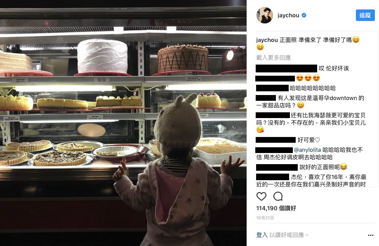Click the redacted commenter name before 好可爱
The image size is (379, 246).
click(x=275, y=140)
